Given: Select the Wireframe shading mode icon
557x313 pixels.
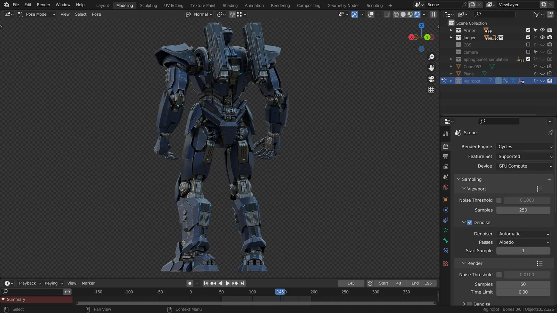Looking at the screenshot, I should [396, 14].
